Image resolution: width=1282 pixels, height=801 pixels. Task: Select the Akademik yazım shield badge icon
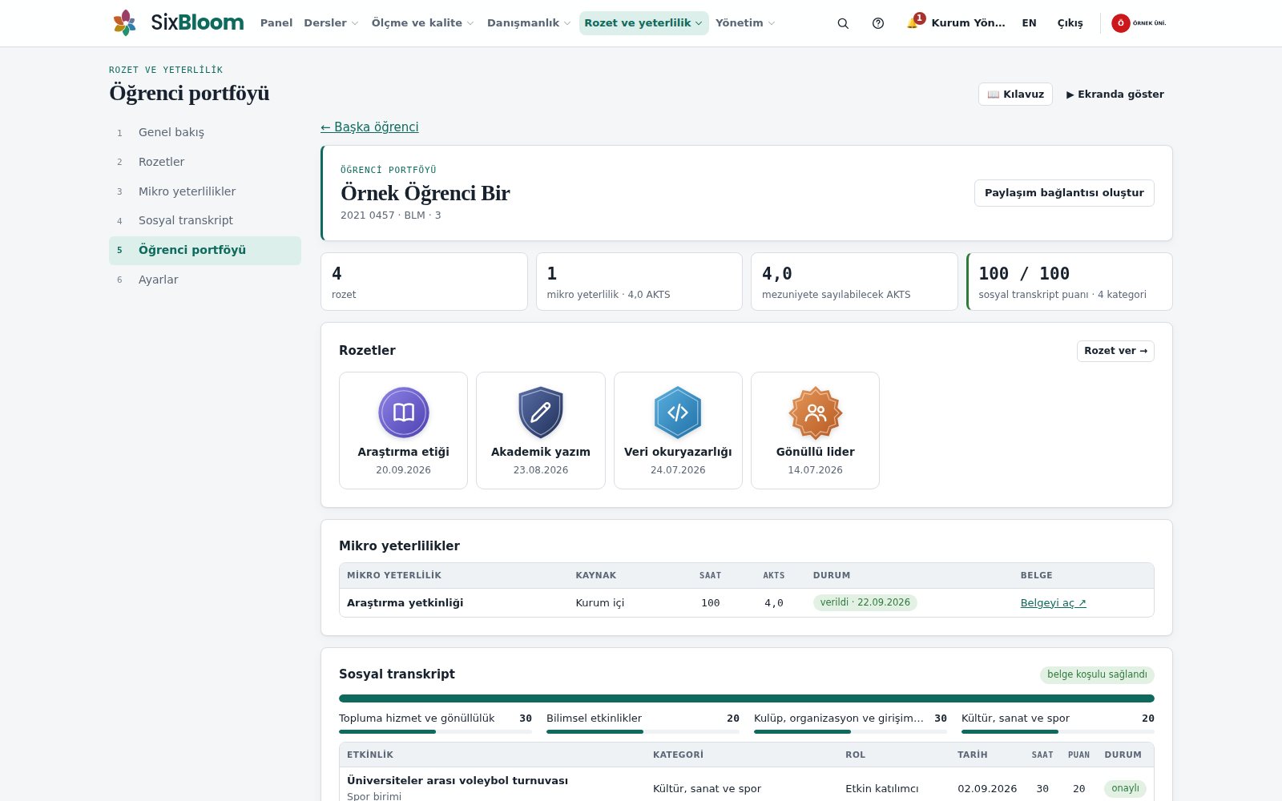click(541, 413)
